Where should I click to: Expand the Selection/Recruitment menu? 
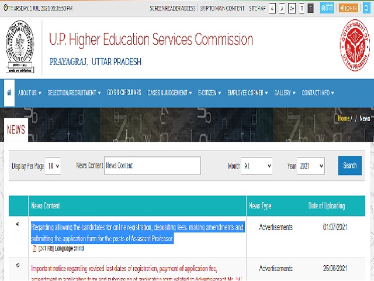tap(74, 92)
